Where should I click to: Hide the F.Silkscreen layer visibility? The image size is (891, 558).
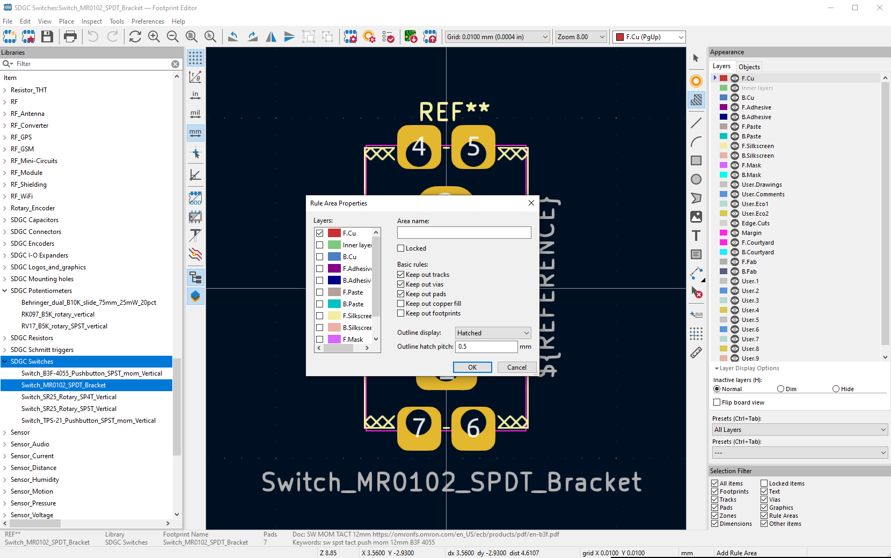click(x=735, y=146)
